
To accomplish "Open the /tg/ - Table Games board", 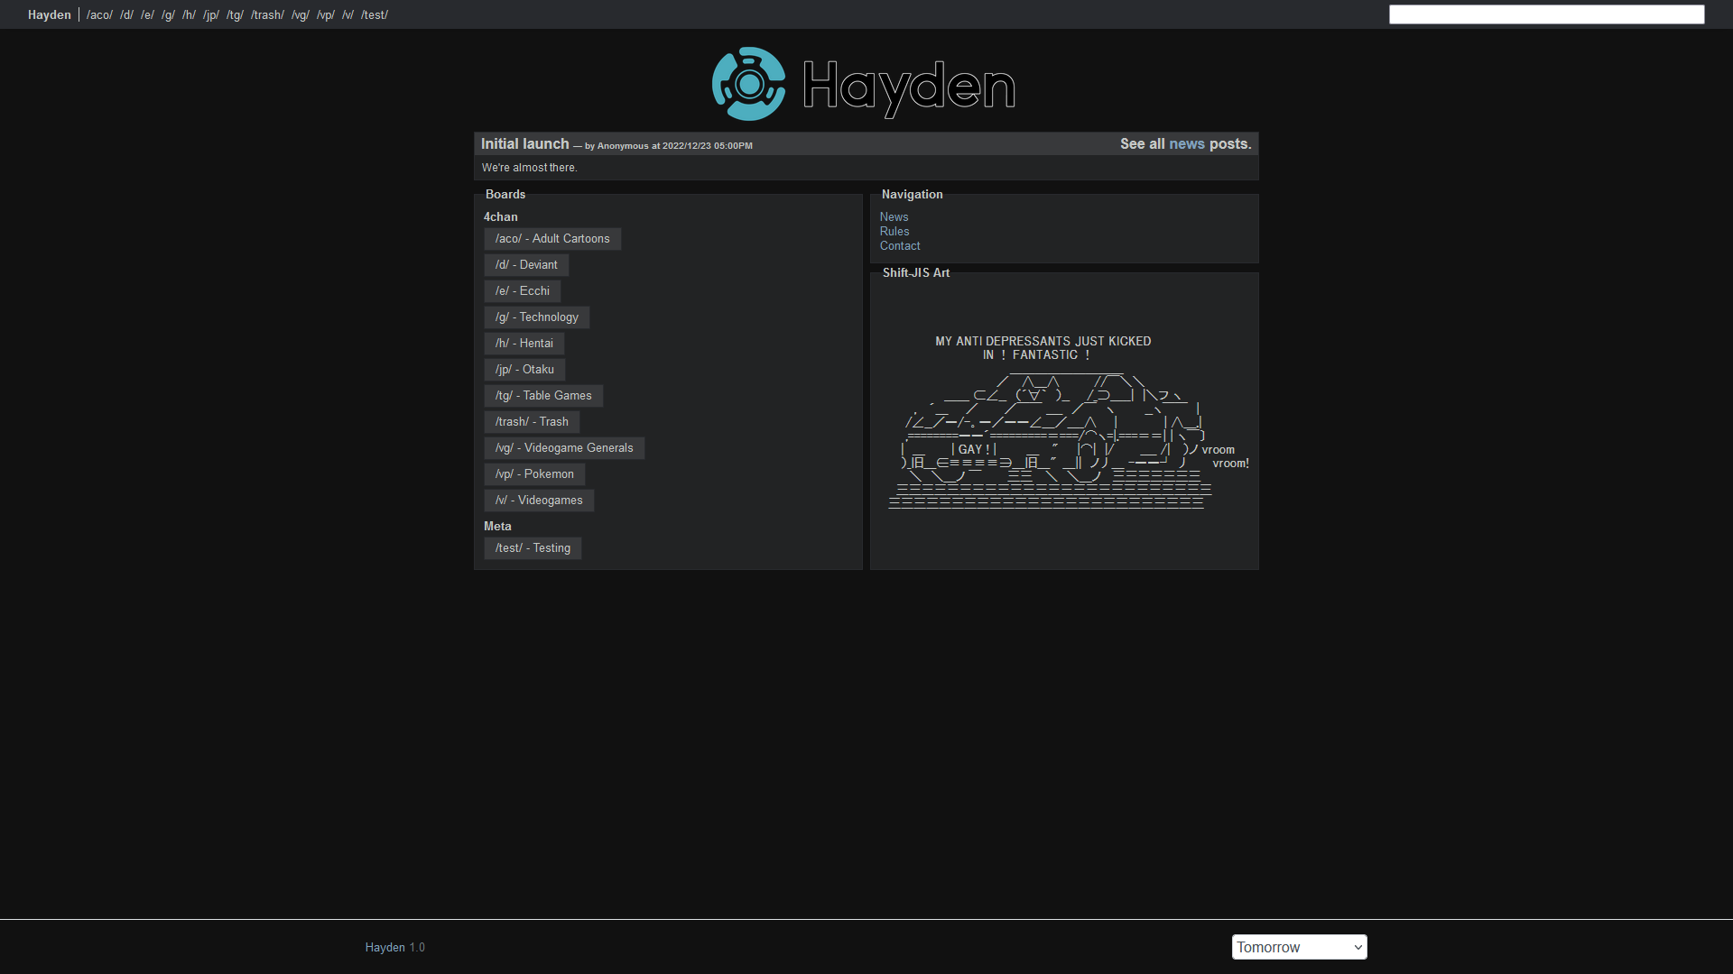I will [x=542, y=396].
